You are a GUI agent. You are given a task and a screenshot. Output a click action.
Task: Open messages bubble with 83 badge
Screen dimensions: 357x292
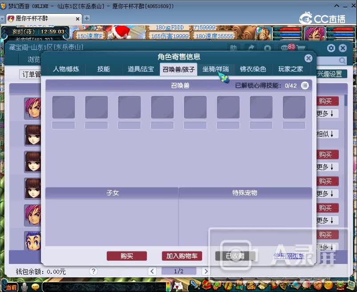[x=288, y=47]
